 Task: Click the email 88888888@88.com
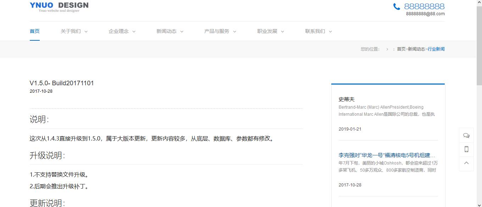click(x=425, y=14)
